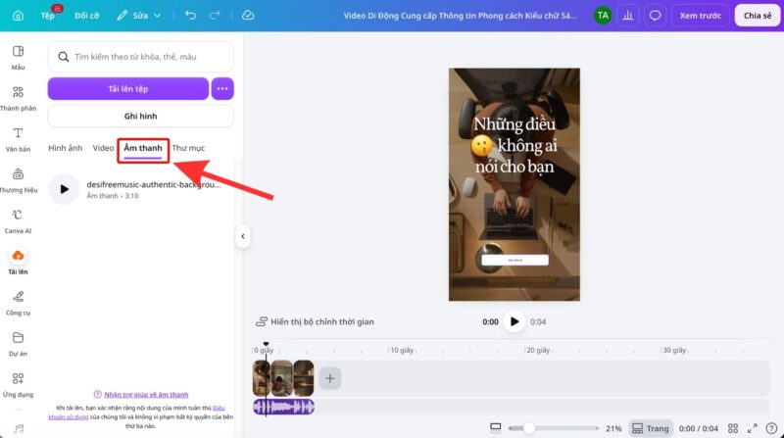Click the Tải lên tệp upload button
784x438 pixels.
pos(128,88)
